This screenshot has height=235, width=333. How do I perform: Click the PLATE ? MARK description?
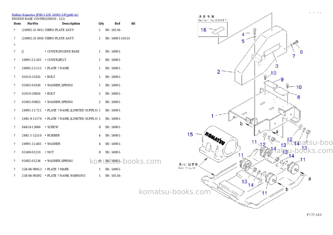pyautogui.click(x=58, y=169)
